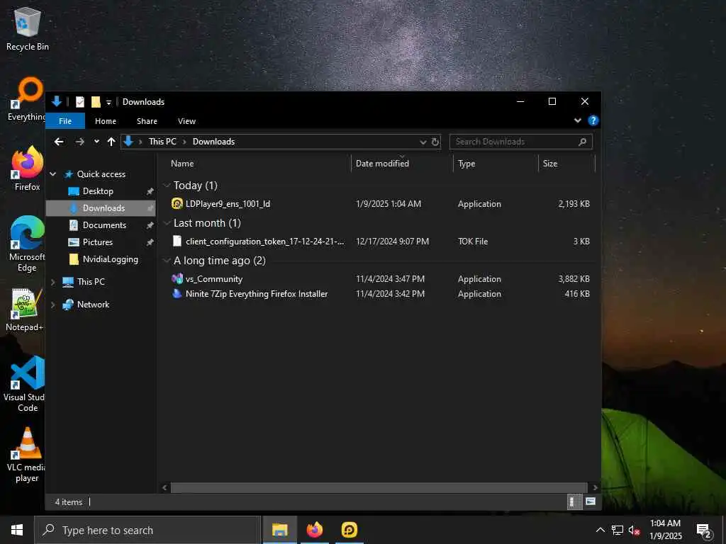This screenshot has width=726, height=544.
Task: Click This PC in the address bar
Action: [x=162, y=142]
